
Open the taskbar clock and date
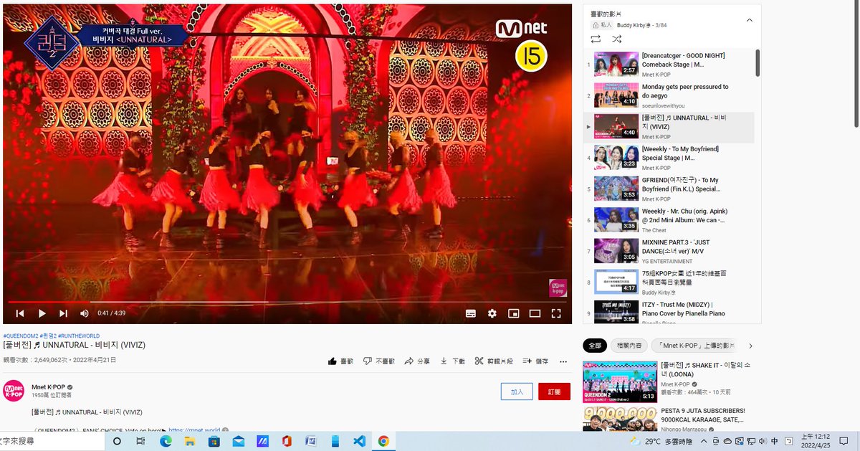[816, 441]
